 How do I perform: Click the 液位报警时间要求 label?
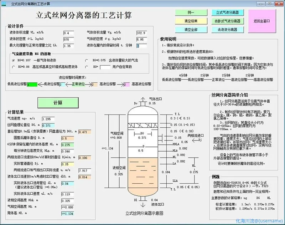tap(73, 77)
